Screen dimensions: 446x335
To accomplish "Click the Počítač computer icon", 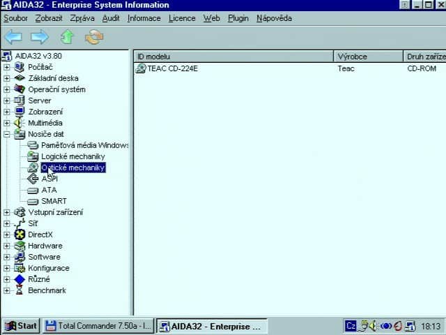I will tap(20, 67).
